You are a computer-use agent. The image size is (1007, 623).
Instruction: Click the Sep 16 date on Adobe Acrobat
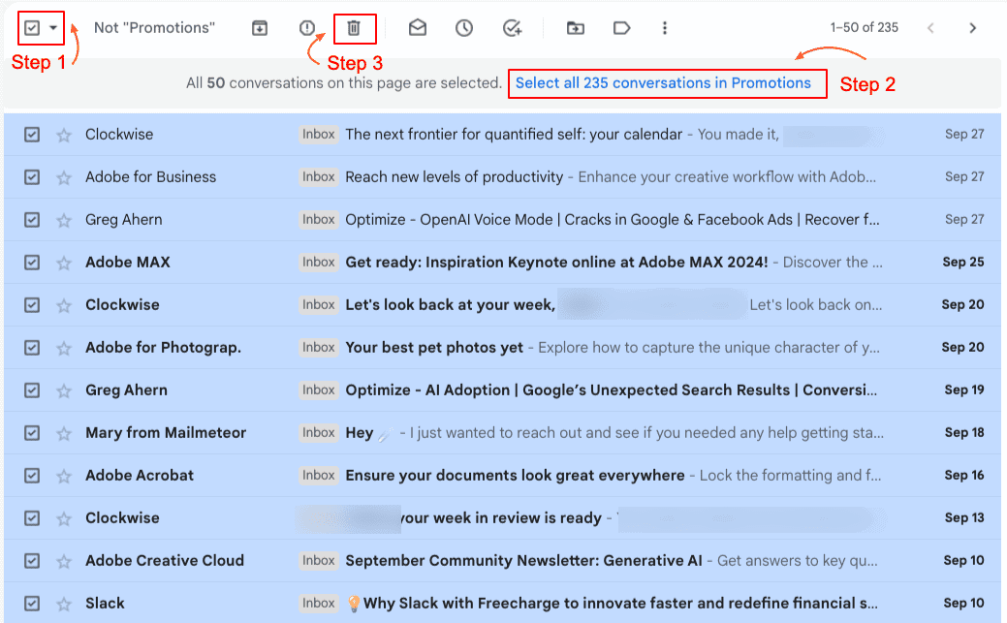coord(964,476)
